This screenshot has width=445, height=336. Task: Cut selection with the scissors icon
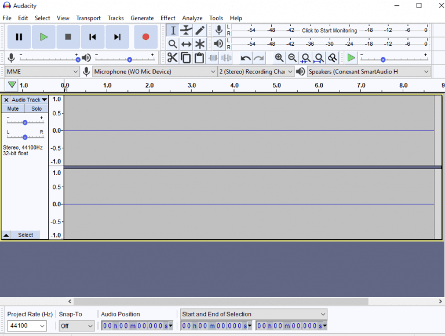[x=172, y=58]
